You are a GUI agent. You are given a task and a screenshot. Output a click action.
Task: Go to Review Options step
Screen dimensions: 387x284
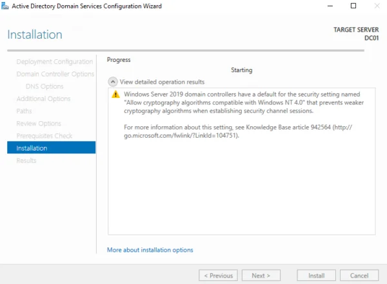point(39,123)
